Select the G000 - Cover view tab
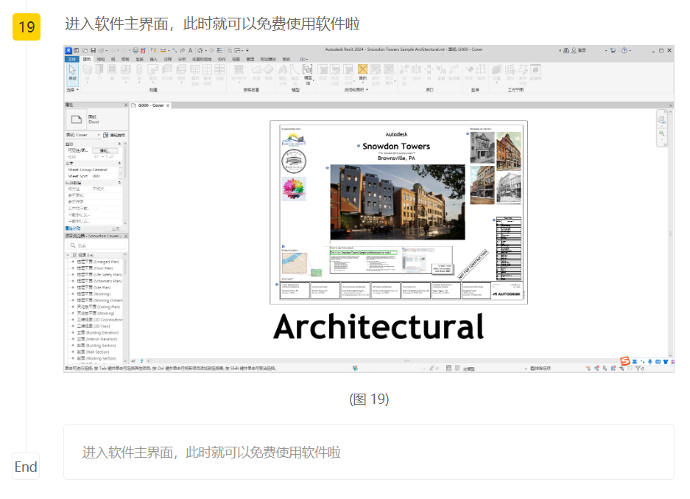Viewport: 690px width, 499px height. 150,105
